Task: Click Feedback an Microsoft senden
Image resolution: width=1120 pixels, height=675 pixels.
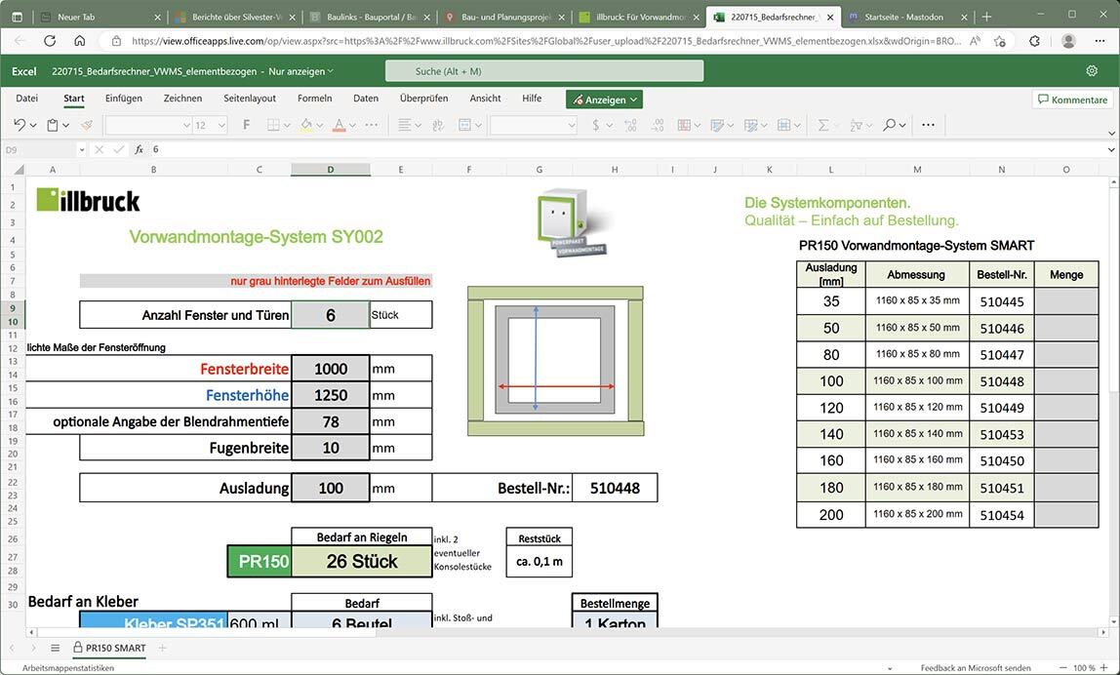Action: [976, 668]
